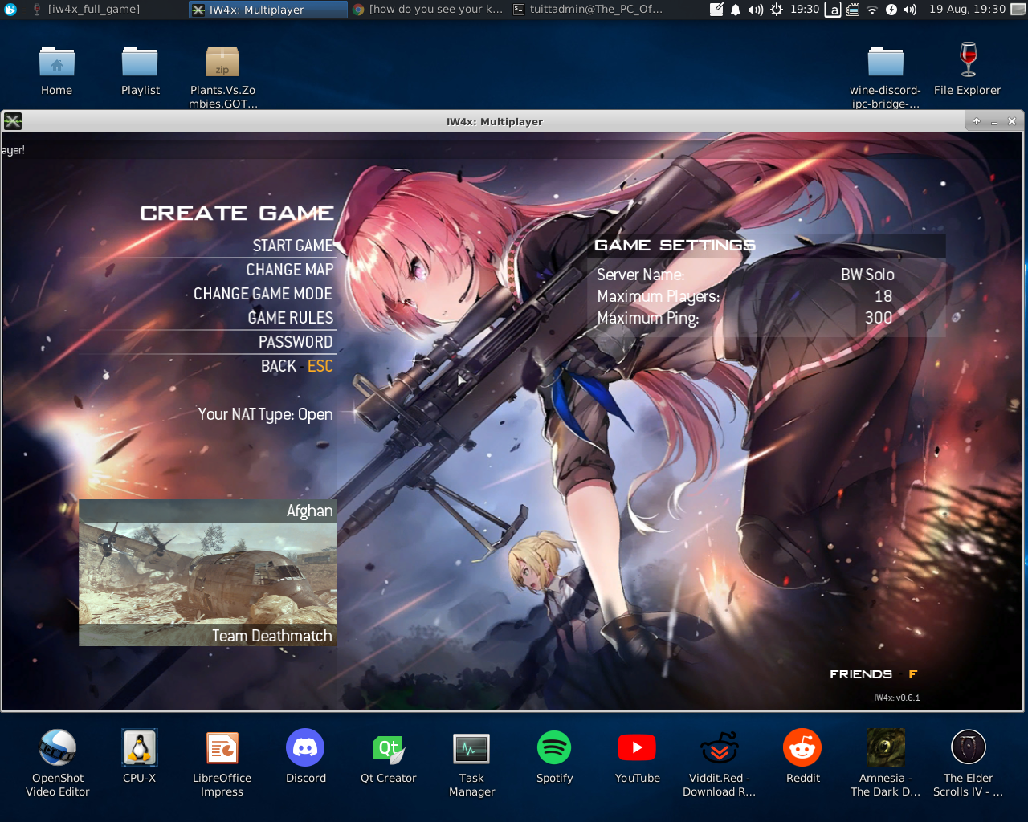
Task: Open the volume icon left of brightness
Action: [756, 10]
